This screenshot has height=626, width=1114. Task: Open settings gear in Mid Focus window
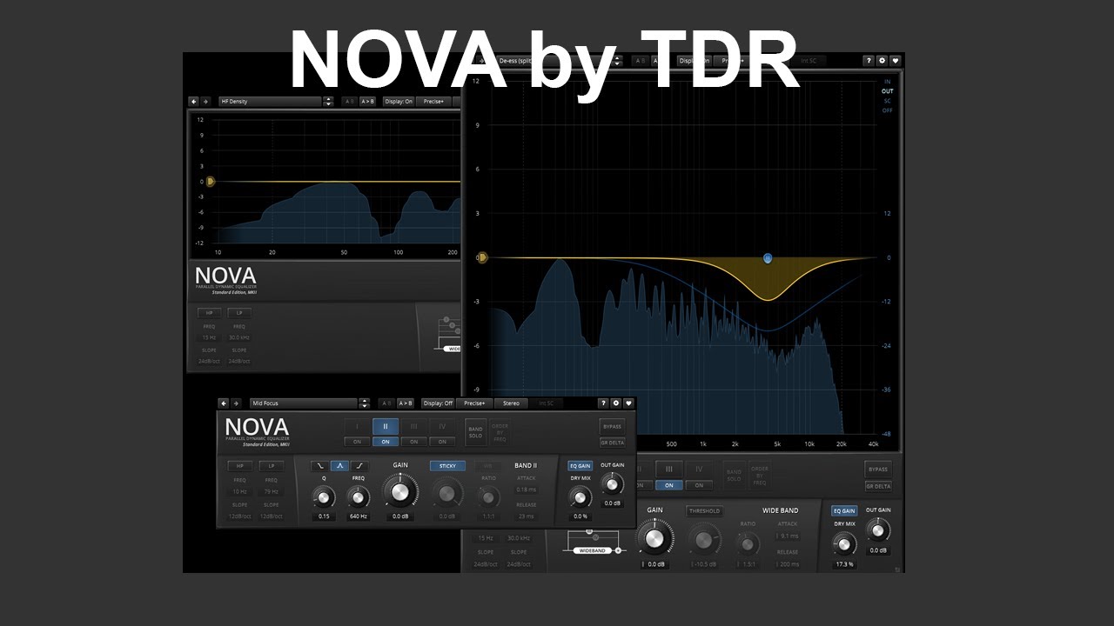pyautogui.click(x=616, y=403)
